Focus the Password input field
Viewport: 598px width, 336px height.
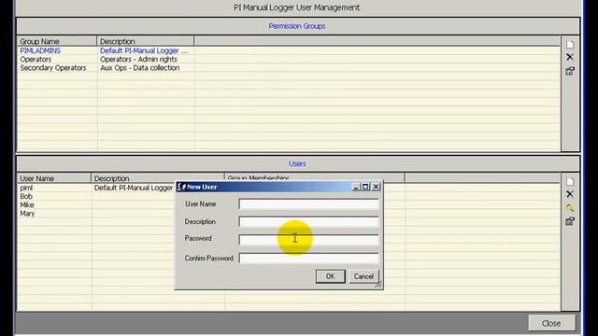click(308, 239)
